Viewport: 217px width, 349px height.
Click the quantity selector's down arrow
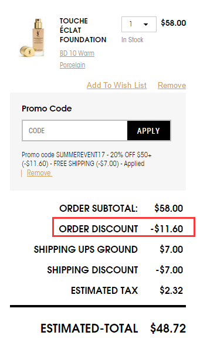tap(146, 24)
